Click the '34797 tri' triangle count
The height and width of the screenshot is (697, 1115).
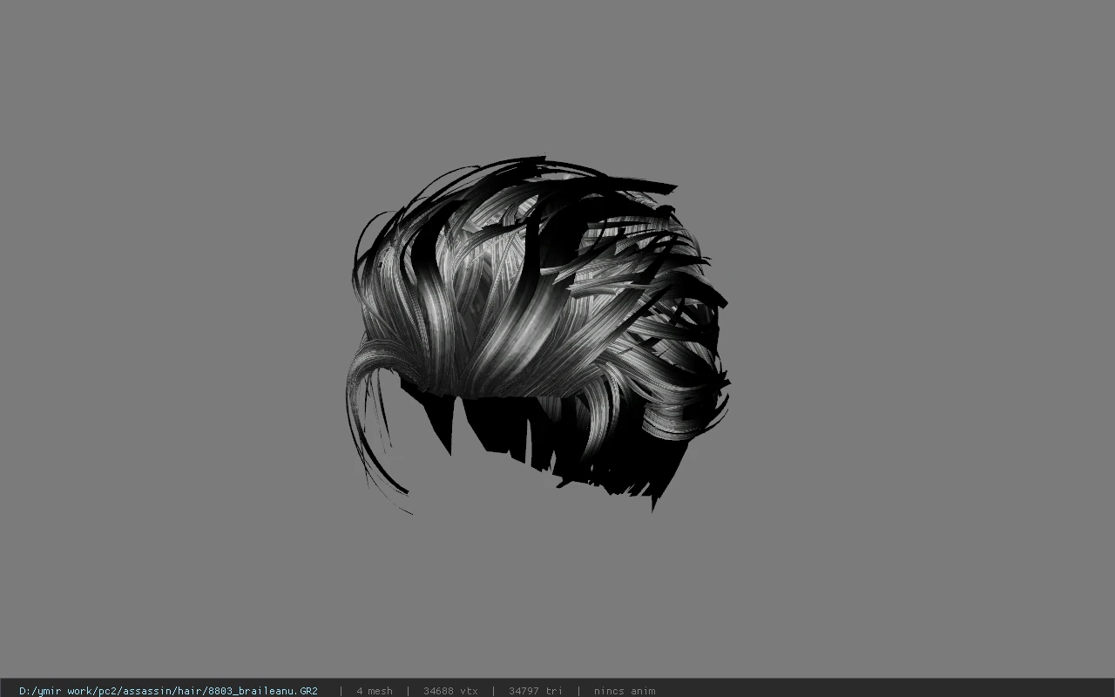pyautogui.click(x=536, y=691)
